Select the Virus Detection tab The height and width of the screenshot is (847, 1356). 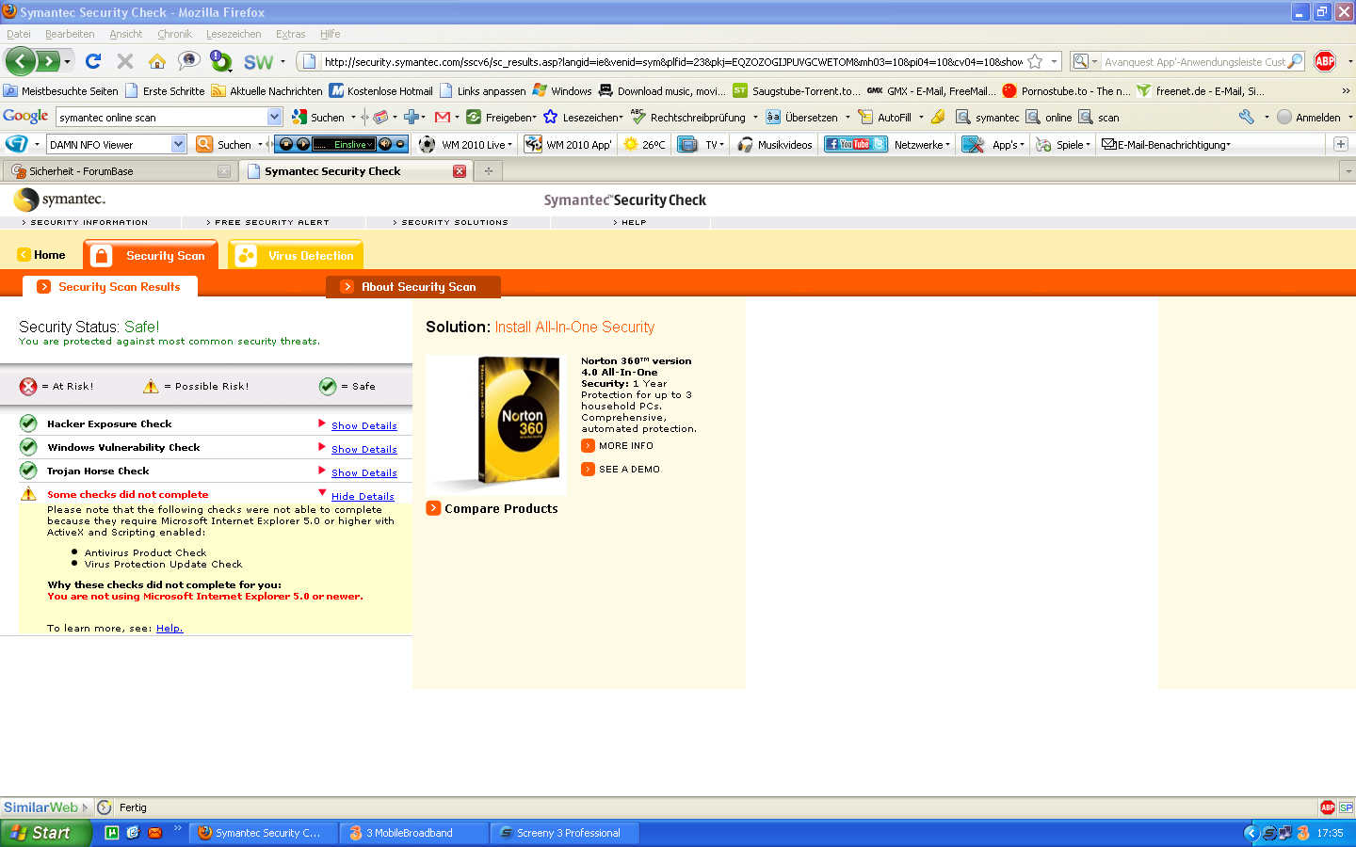pyautogui.click(x=296, y=255)
